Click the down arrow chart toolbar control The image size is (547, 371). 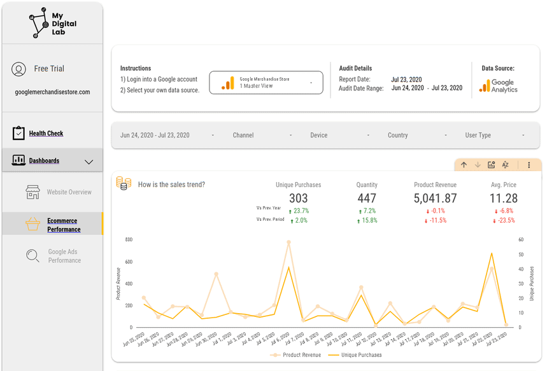[478, 164]
